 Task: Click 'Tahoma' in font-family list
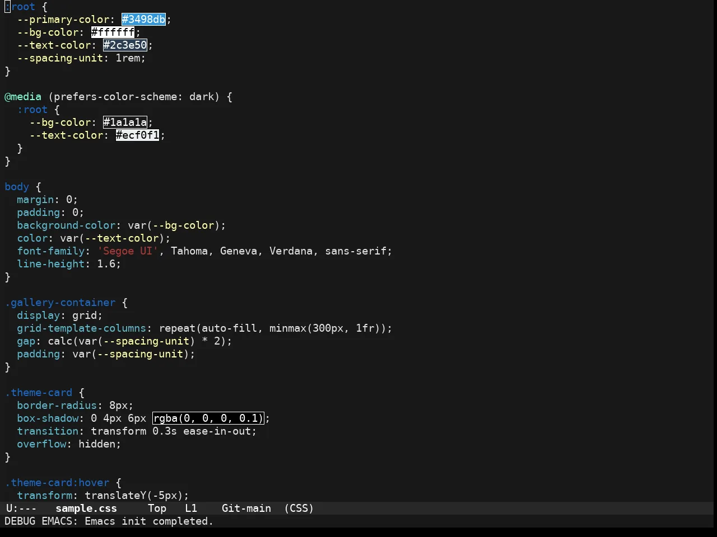189,251
